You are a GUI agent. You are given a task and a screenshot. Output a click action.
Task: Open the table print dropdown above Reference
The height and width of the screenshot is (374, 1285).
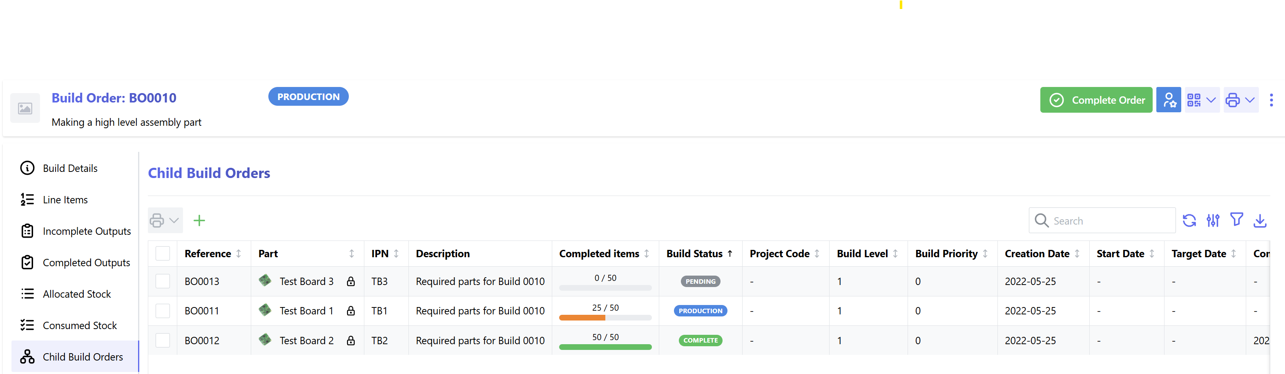pos(165,220)
